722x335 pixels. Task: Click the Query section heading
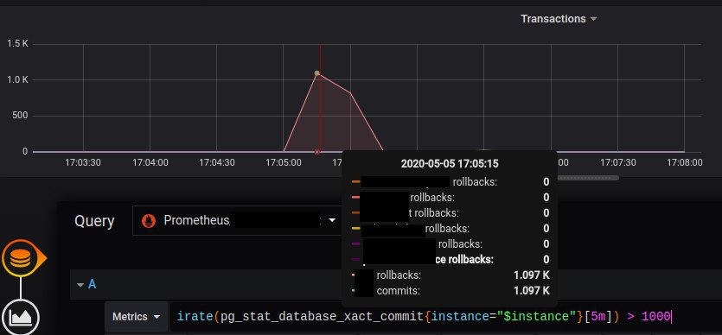(x=94, y=221)
